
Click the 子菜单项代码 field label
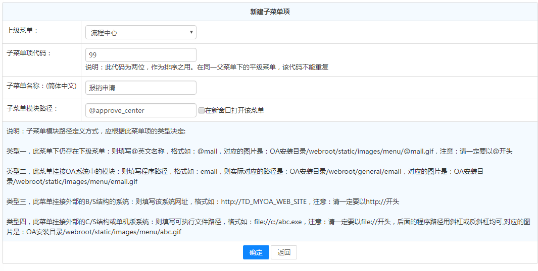point(29,53)
